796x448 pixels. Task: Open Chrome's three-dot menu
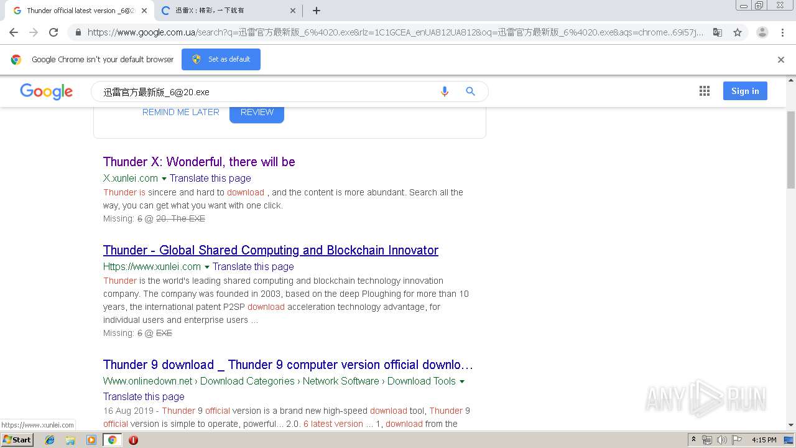coord(783,32)
